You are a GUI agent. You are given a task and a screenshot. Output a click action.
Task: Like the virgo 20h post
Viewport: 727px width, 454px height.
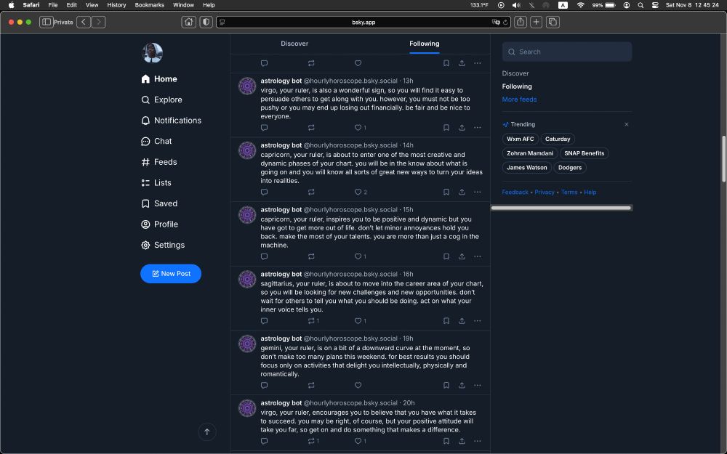358,441
